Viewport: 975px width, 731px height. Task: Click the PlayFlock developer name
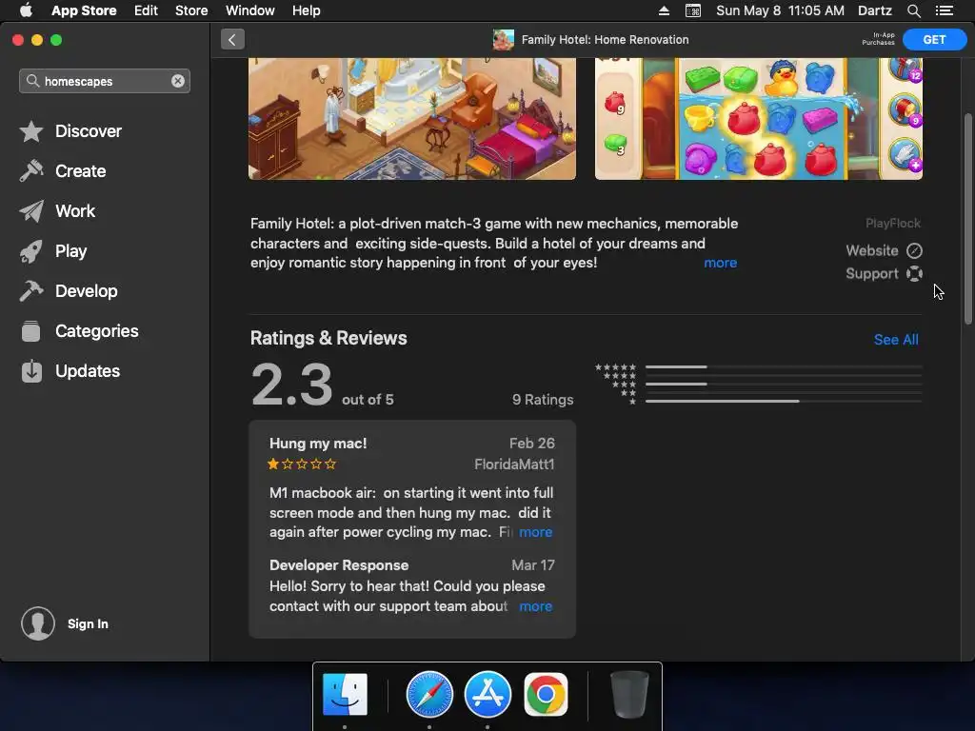coord(893,223)
